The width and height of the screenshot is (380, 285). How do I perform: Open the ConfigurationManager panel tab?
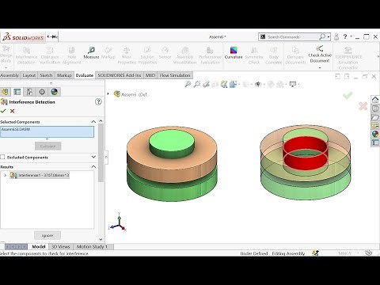[x=29, y=92]
